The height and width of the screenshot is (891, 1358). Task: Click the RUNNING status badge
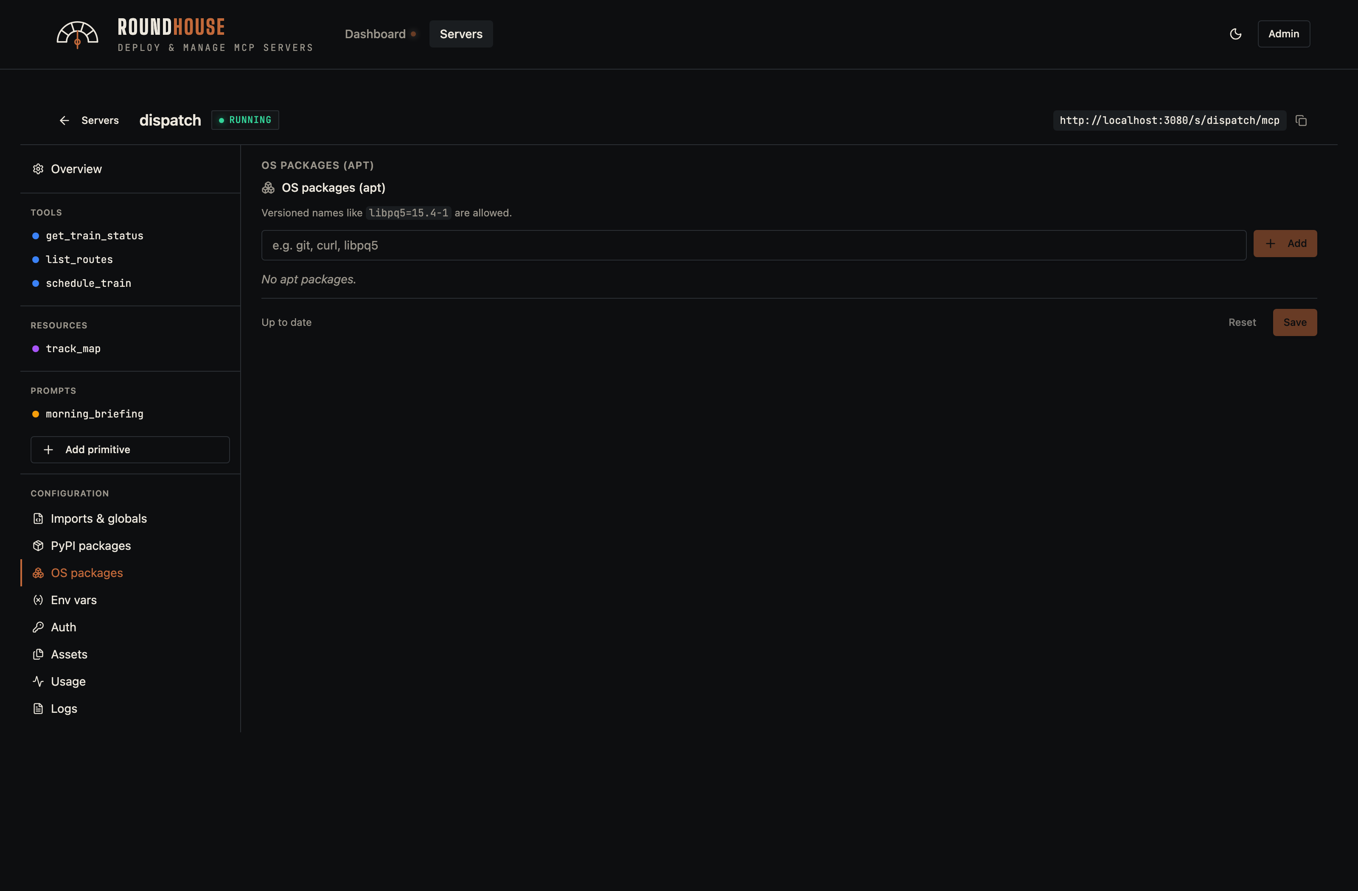point(245,120)
